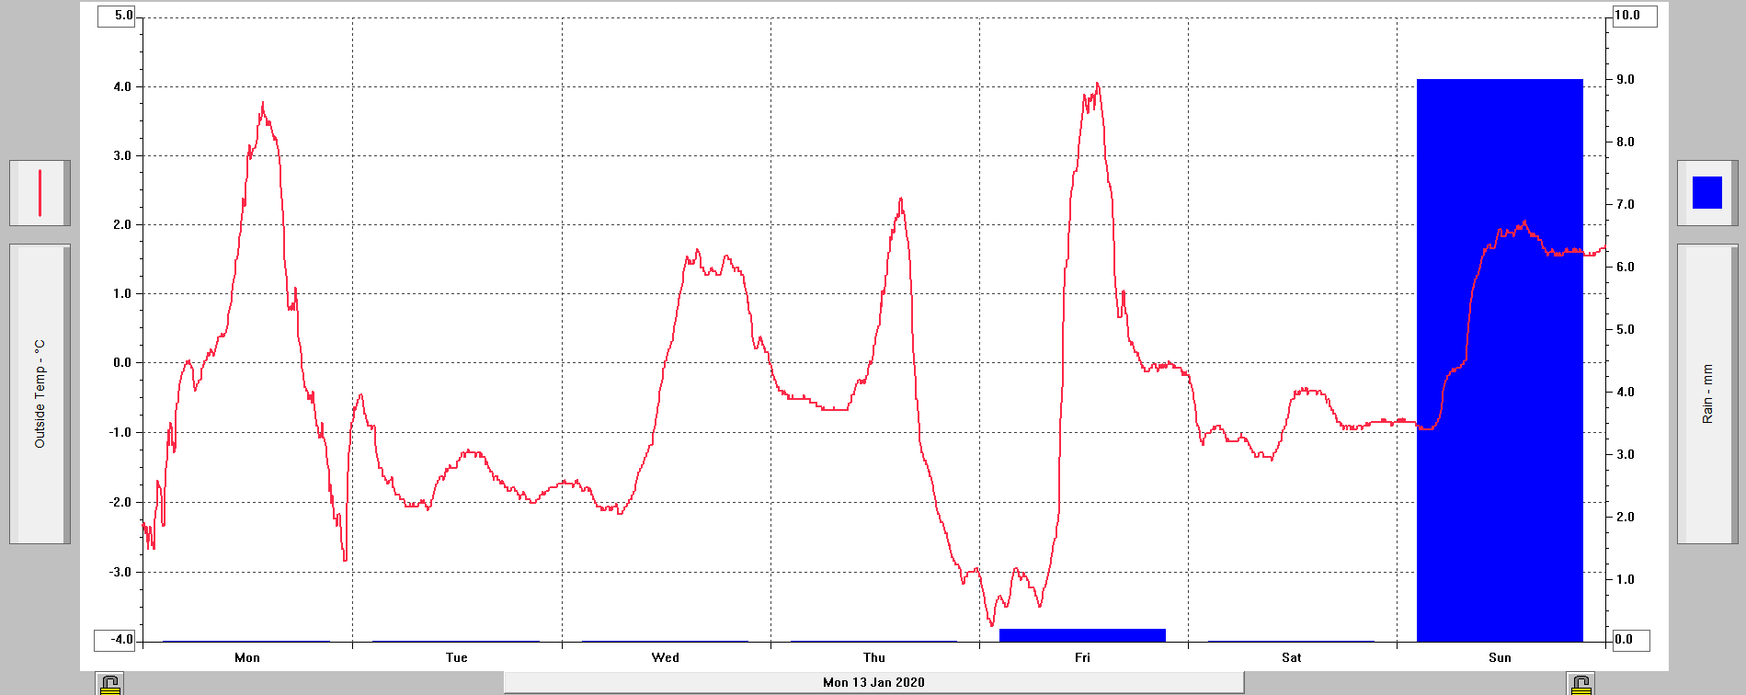The image size is (1746, 695).
Task: Click the red line temperature legend icon
Action: click(x=40, y=193)
